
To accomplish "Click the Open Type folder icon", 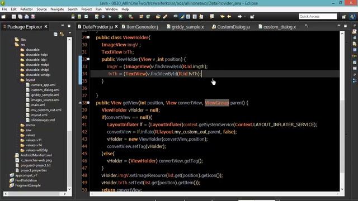I will point(158,17).
